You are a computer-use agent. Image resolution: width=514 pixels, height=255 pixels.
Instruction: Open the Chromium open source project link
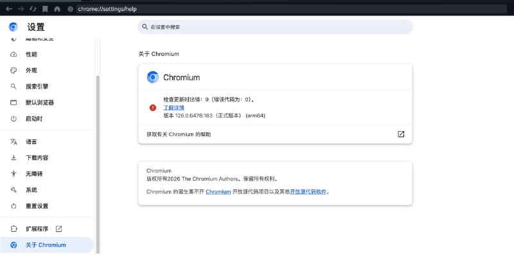[x=218, y=192]
